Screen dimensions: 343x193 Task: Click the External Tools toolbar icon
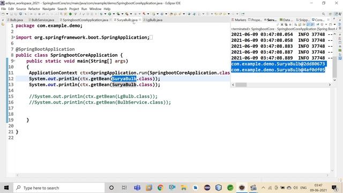[x=126, y=14]
